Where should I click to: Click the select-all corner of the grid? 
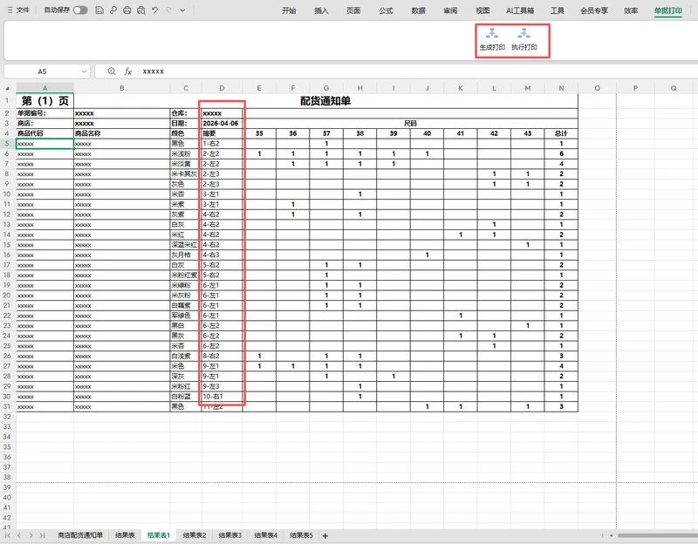[x=8, y=88]
